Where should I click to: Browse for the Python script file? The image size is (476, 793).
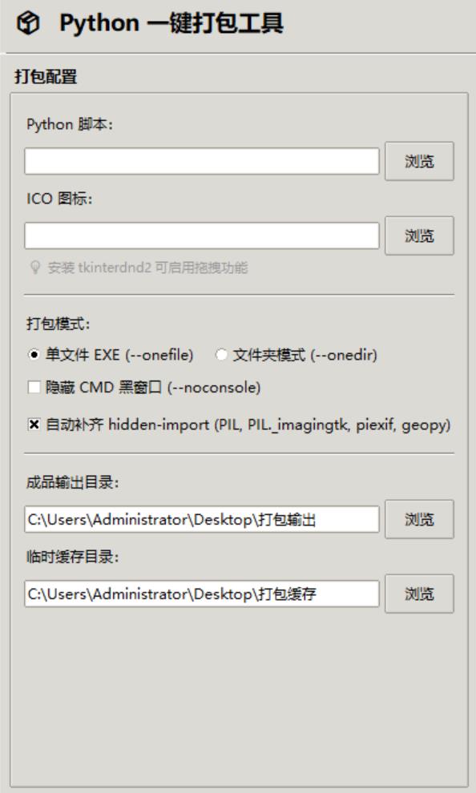click(419, 161)
